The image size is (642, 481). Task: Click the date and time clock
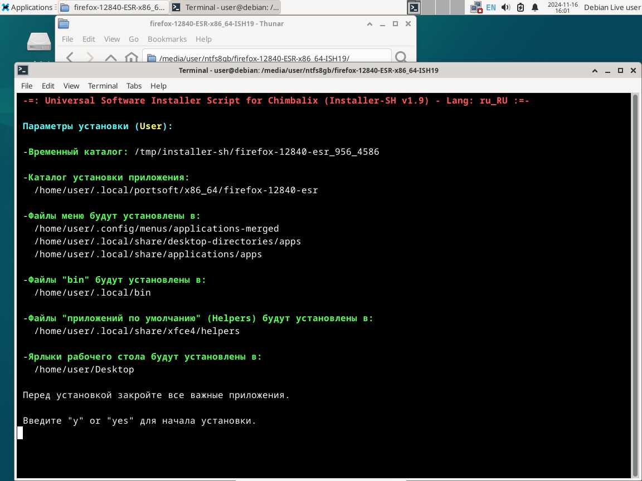[x=562, y=7]
